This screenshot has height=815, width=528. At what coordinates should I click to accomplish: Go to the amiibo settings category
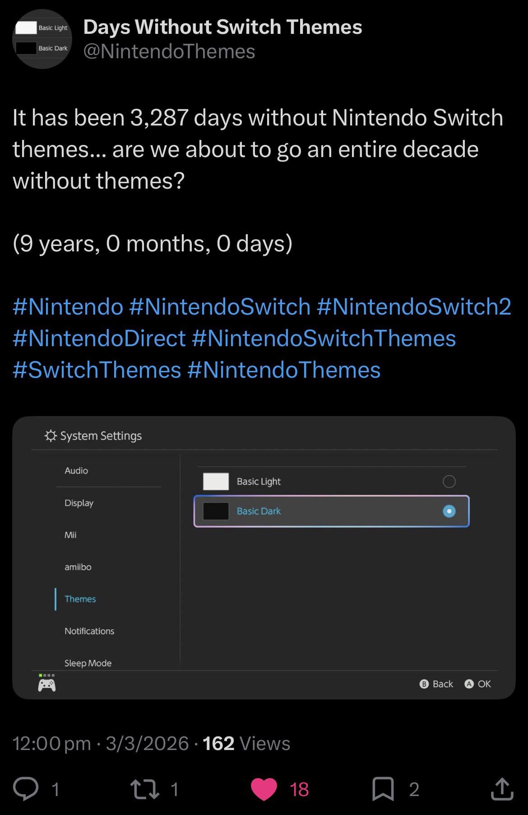pos(78,567)
